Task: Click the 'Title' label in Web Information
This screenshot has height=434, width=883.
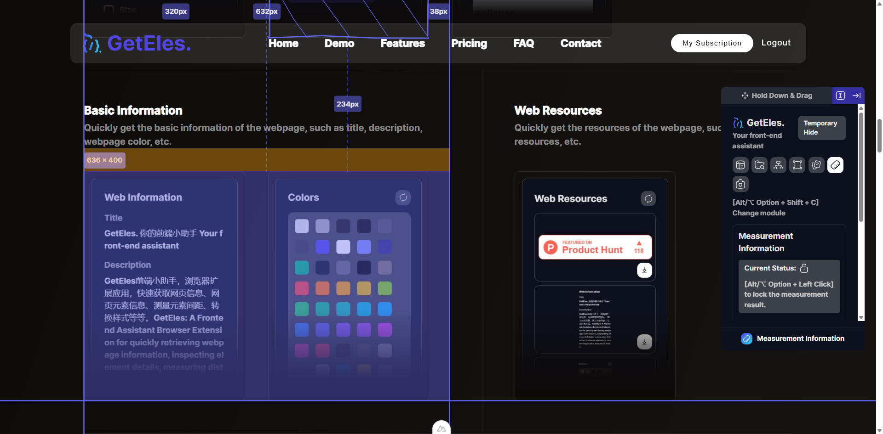Action: click(113, 218)
